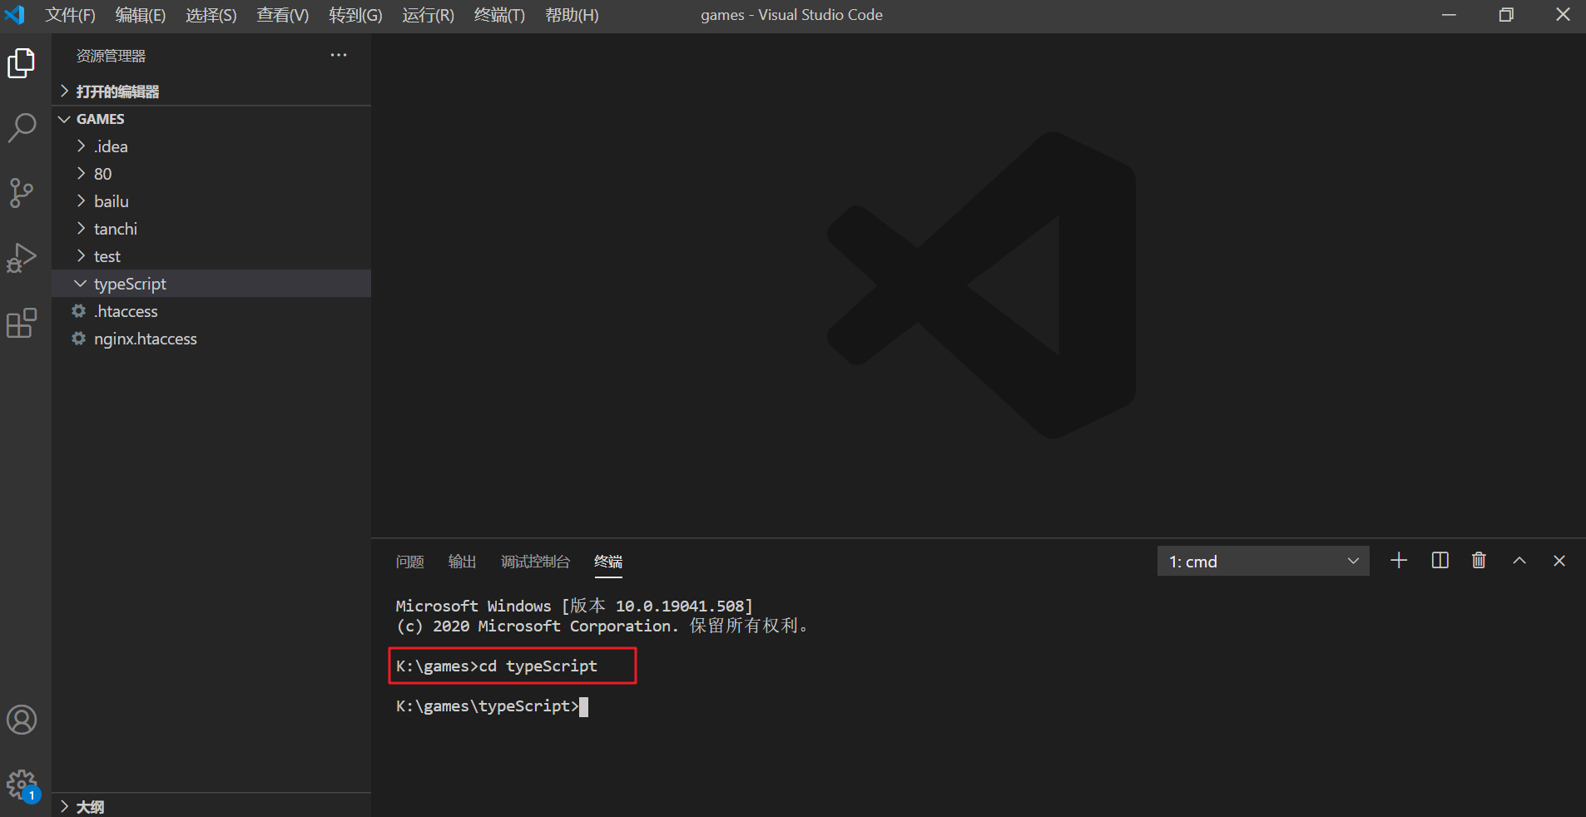Screen dimensions: 1586x817
Task: Open the 终端(T) menu
Action: pos(498,14)
